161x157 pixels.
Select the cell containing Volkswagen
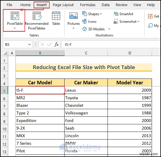pyautogui.click(x=86, y=113)
